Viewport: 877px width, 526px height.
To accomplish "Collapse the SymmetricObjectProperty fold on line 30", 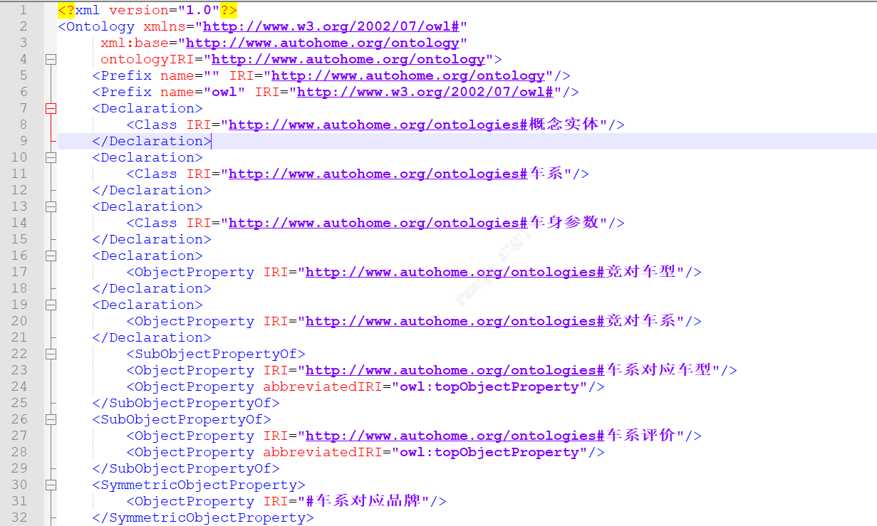I will click(51, 485).
